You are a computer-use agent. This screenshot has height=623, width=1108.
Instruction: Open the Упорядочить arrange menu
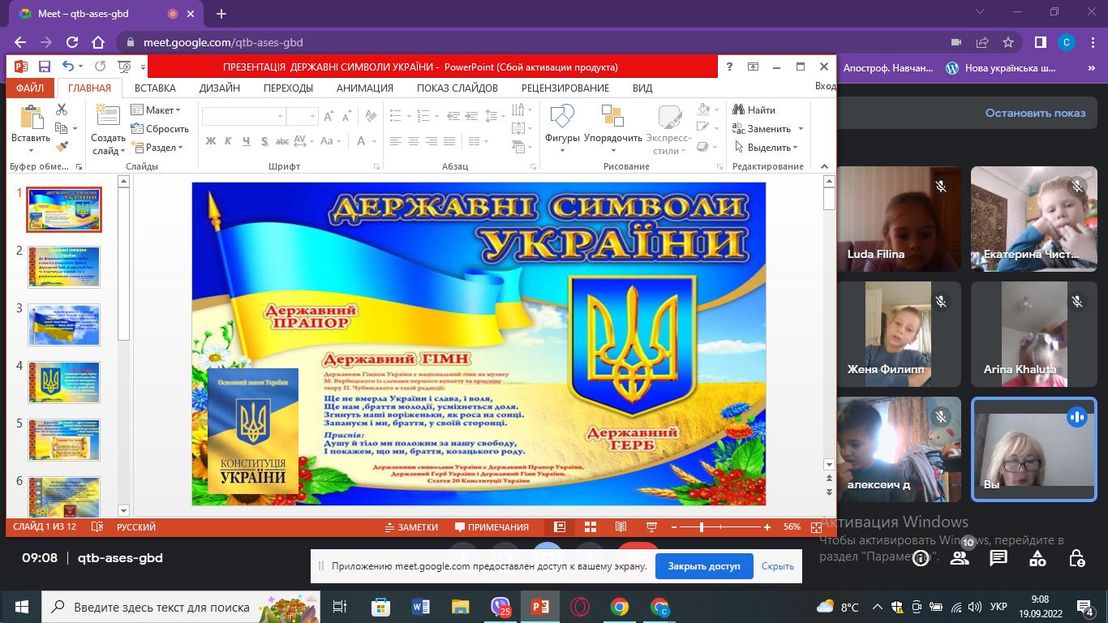612,130
